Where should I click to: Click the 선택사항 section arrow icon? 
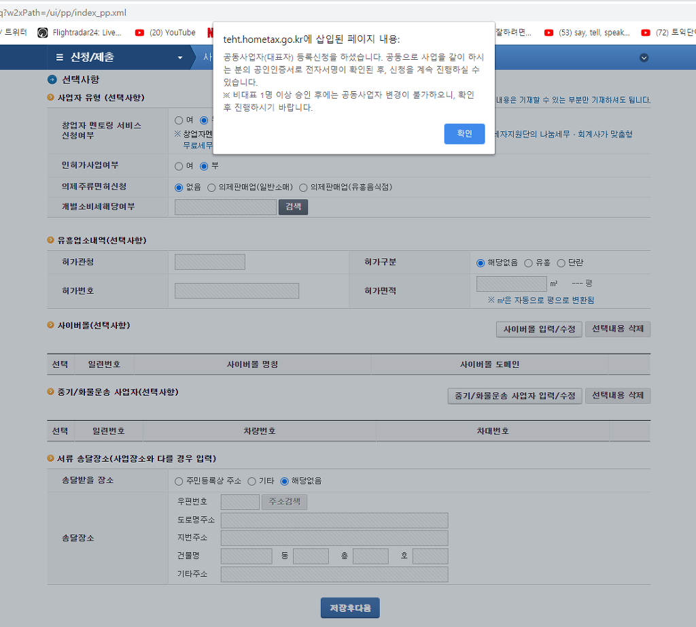click(x=52, y=80)
